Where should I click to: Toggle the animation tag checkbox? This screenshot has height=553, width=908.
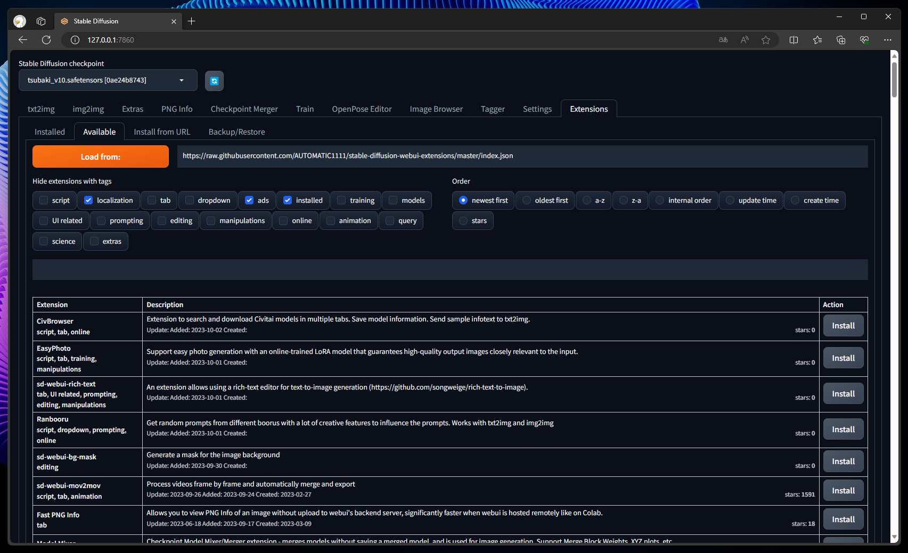(331, 221)
